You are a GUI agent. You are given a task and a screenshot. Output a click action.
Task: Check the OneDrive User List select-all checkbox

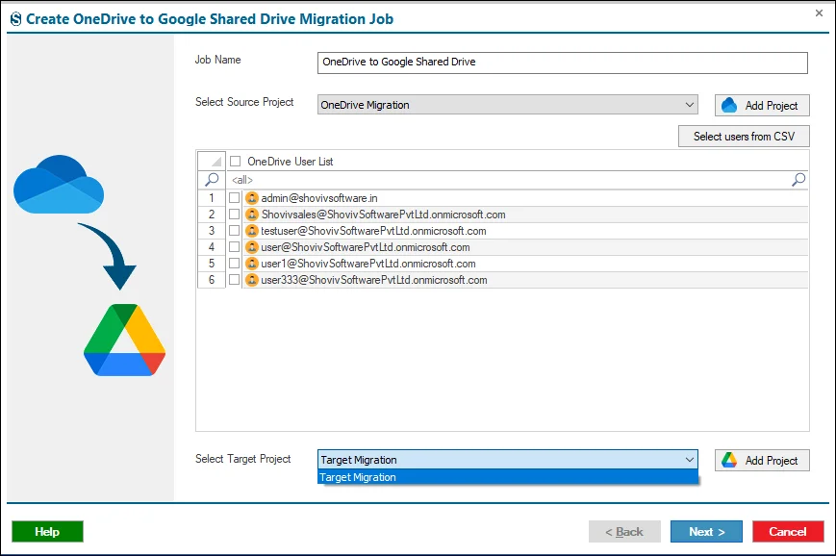pos(235,161)
